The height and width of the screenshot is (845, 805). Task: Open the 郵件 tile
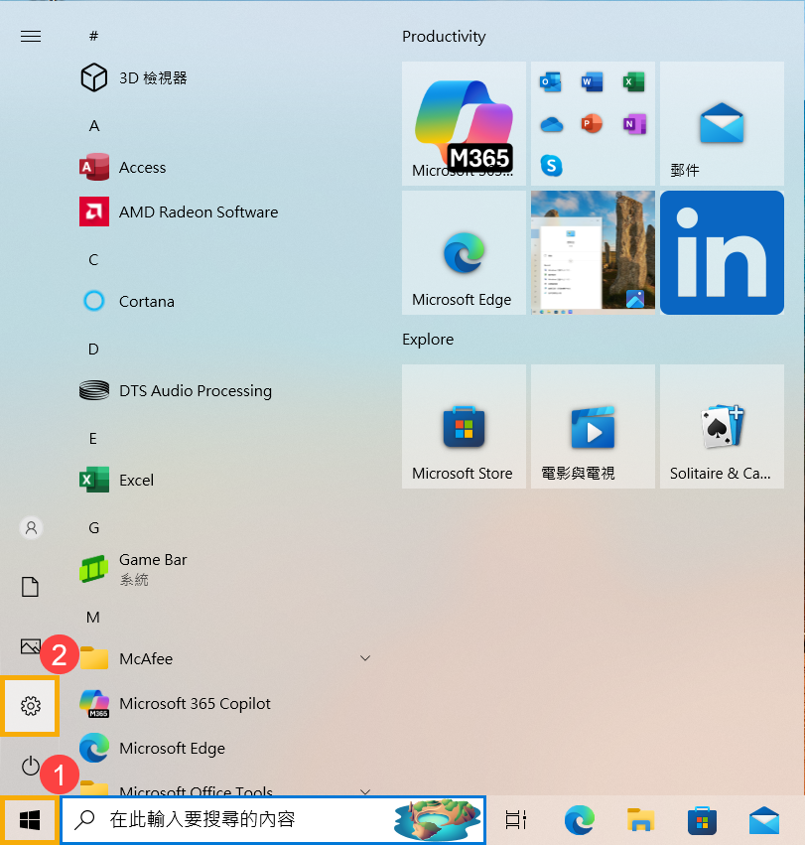coord(722,123)
